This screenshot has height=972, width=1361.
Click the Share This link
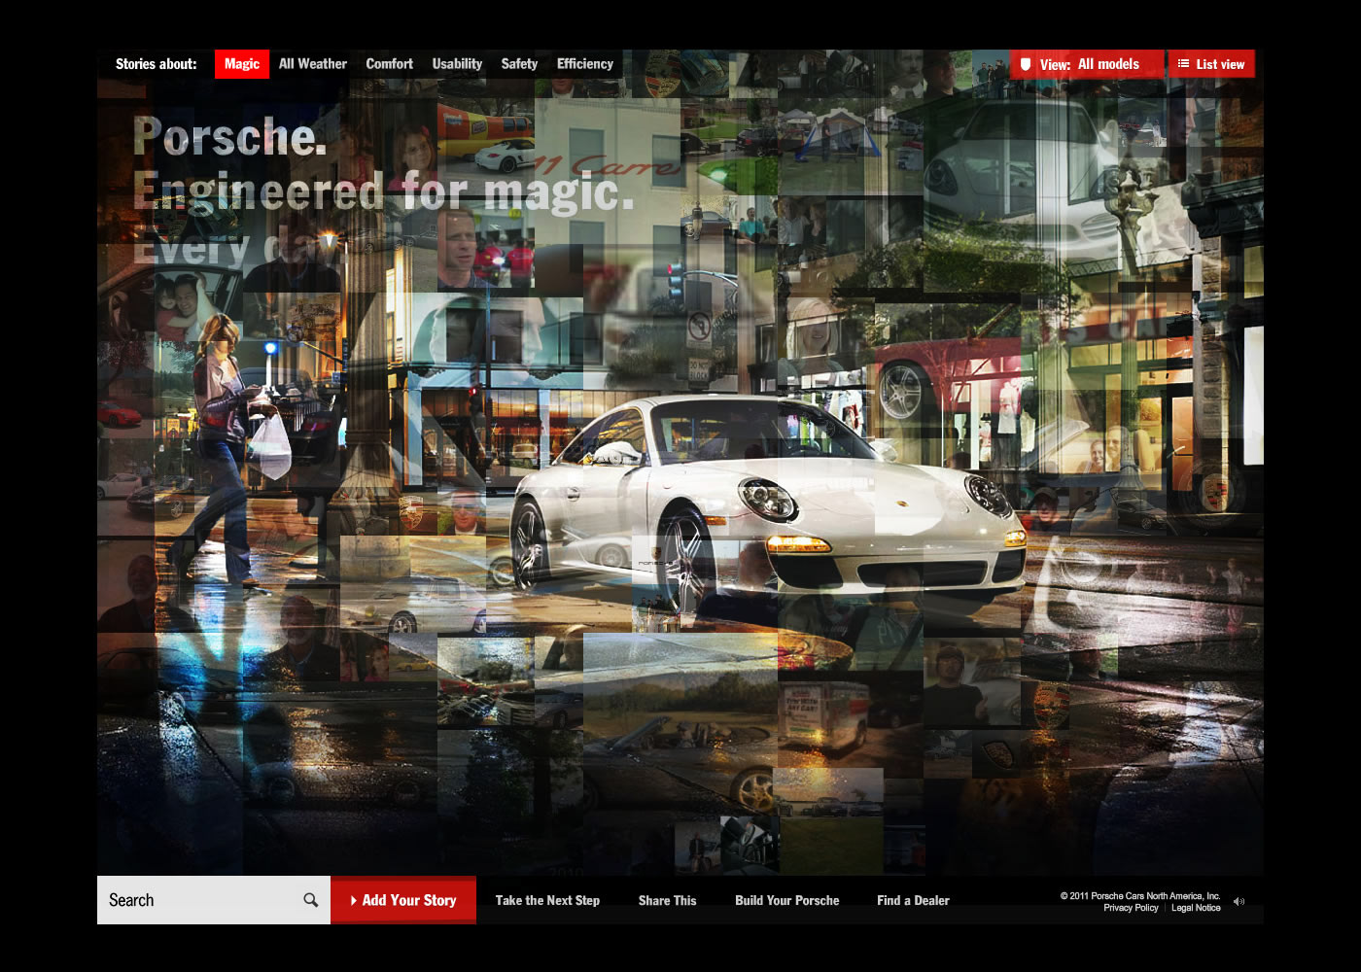[x=667, y=901]
